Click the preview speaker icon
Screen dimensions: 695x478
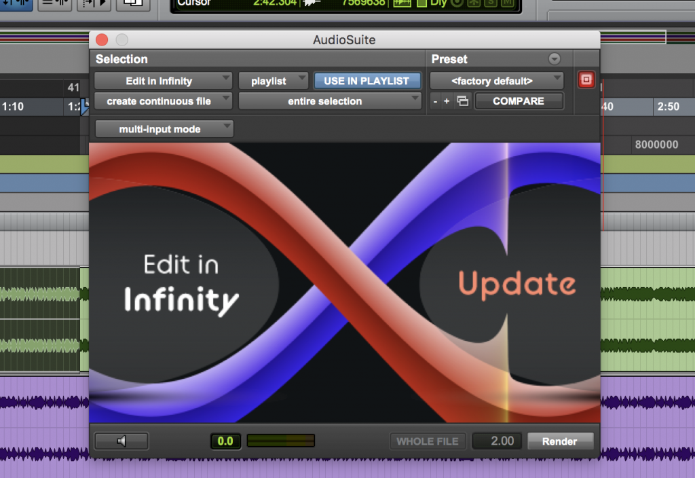[121, 441]
